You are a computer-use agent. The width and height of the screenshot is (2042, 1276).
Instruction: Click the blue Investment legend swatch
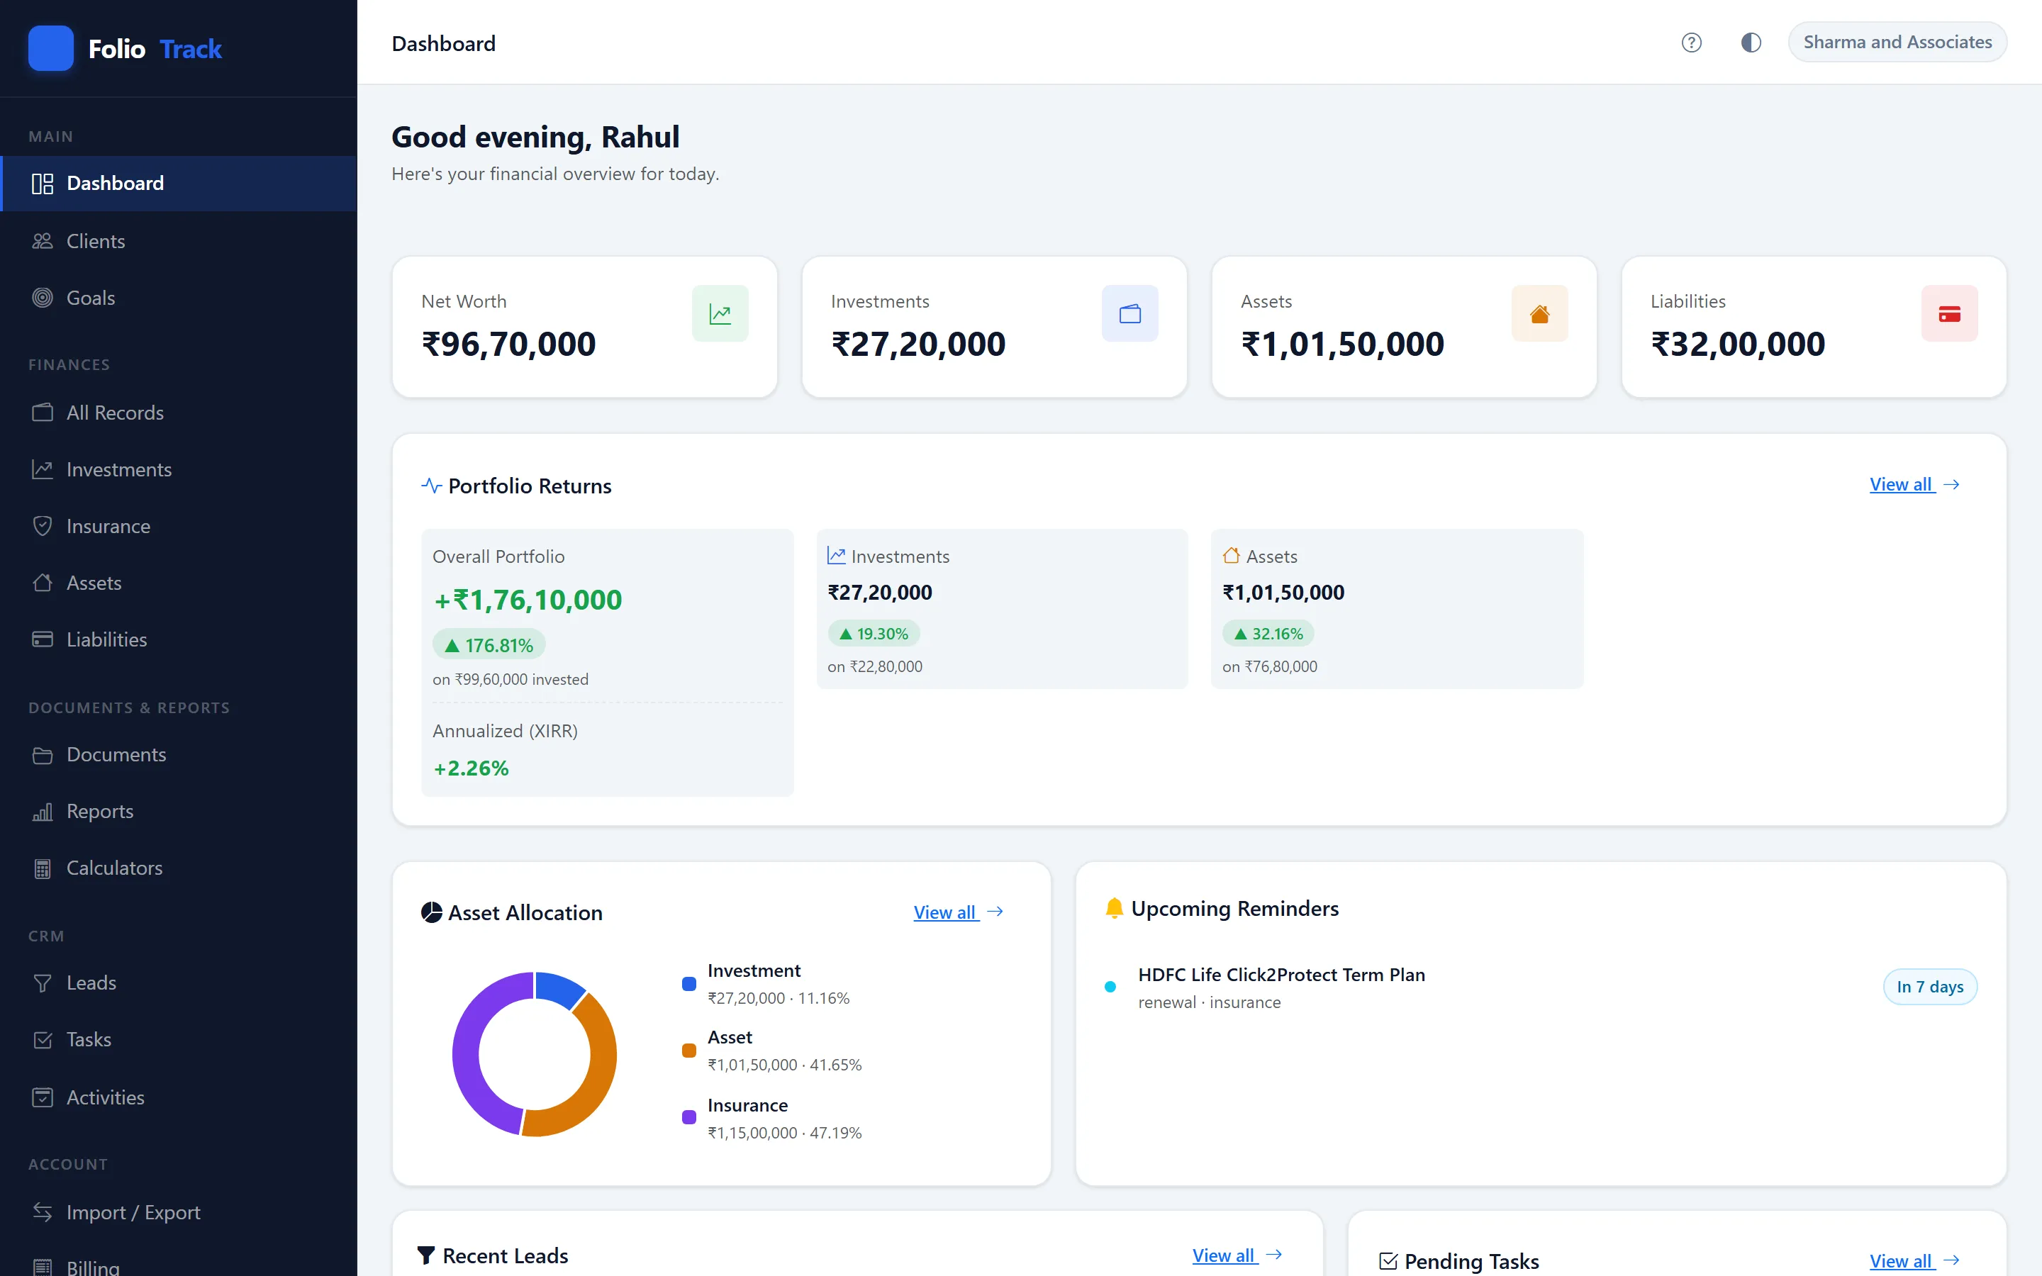pos(688,984)
